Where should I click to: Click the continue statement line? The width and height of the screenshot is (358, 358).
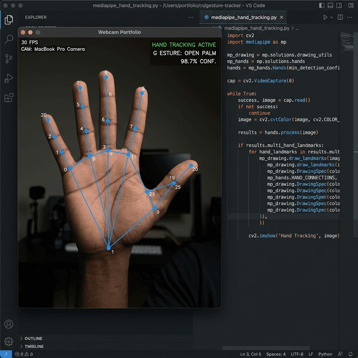tap(260, 113)
